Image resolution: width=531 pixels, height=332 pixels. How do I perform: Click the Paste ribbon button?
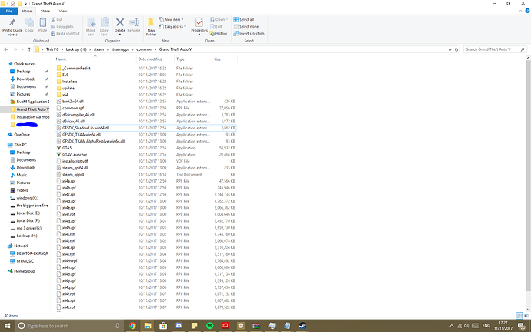pos(42,25)
